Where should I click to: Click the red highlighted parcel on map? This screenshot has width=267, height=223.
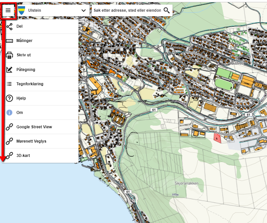click(217, 138)
